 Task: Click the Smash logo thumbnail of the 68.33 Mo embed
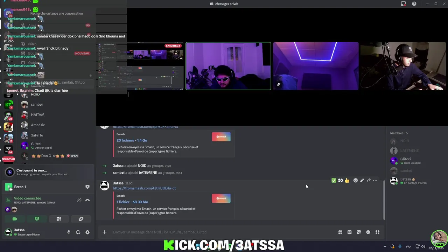(221, 198)
